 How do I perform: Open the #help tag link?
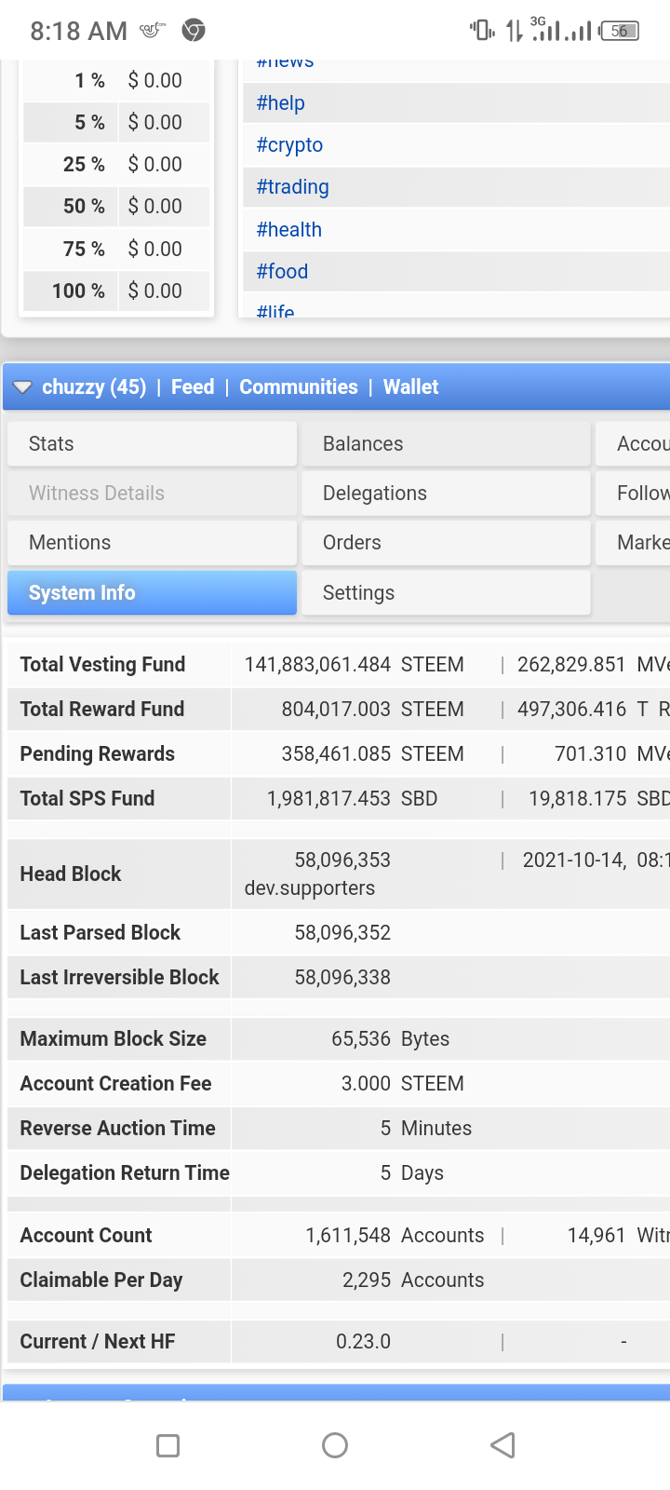[x=280, y=103]
